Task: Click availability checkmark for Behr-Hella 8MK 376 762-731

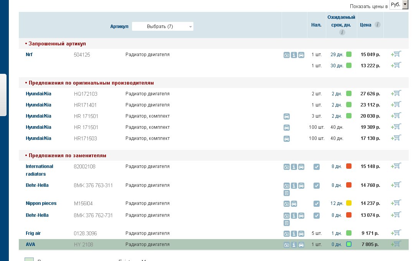Action: pyautogui.click(x=317, y=216)
